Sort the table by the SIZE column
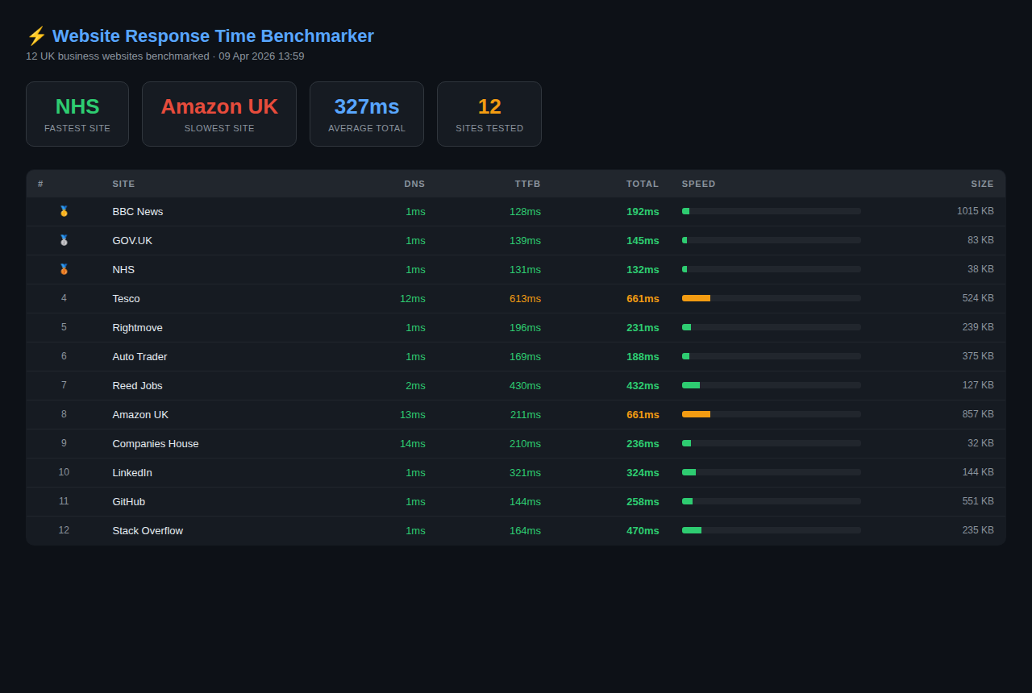1032x693 pixels. point(983,184)
